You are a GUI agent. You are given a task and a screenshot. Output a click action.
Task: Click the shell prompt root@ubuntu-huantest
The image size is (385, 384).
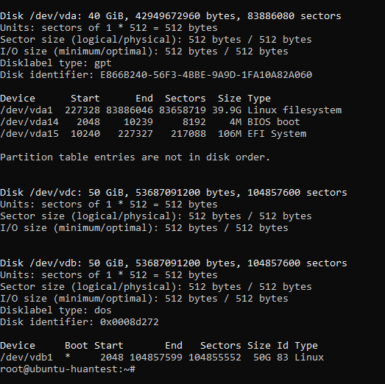[x=68, y=369]
